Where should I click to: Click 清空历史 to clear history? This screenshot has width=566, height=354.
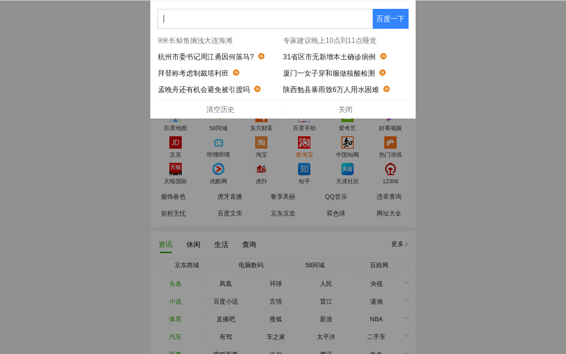click(220, 110)
